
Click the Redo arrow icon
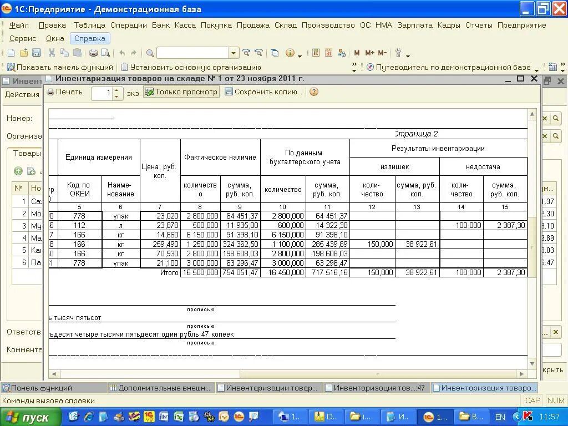(134, 53)
